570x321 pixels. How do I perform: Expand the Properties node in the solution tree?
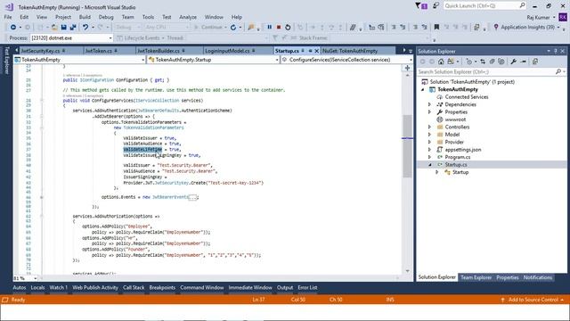[x=429, y=112]
